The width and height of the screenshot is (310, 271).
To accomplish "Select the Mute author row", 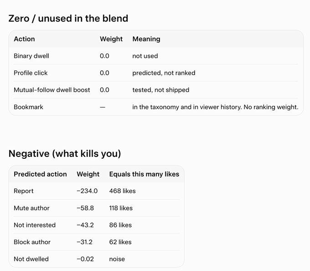I will coord(97,208).
